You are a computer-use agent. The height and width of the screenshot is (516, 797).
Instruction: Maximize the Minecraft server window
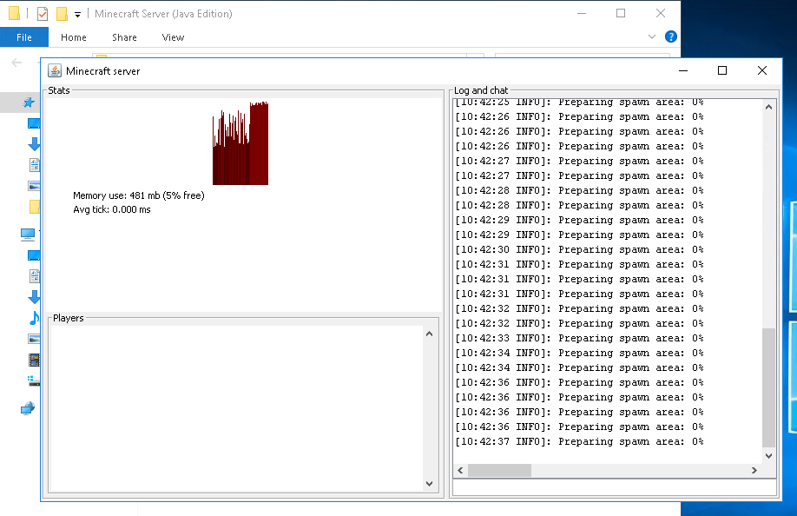click(x=721, y=71)
